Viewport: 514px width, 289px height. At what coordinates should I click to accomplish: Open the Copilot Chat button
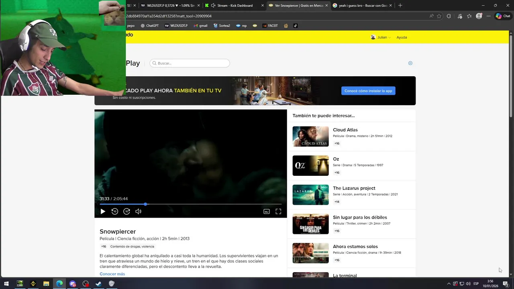[x=503, y=16]
